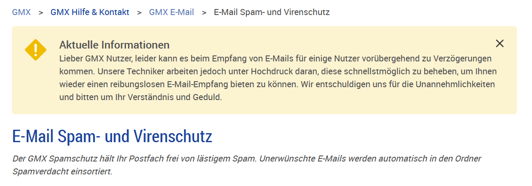Click the Aktuelle Informationen notice title
Screen dimensions: 532x186
[114, 45]
